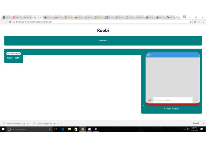Bookmark this page with the star icon

191,22
